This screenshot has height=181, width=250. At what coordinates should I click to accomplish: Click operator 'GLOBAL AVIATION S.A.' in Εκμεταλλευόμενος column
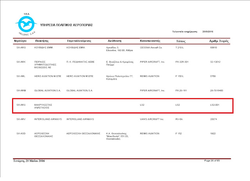point(80,90)
